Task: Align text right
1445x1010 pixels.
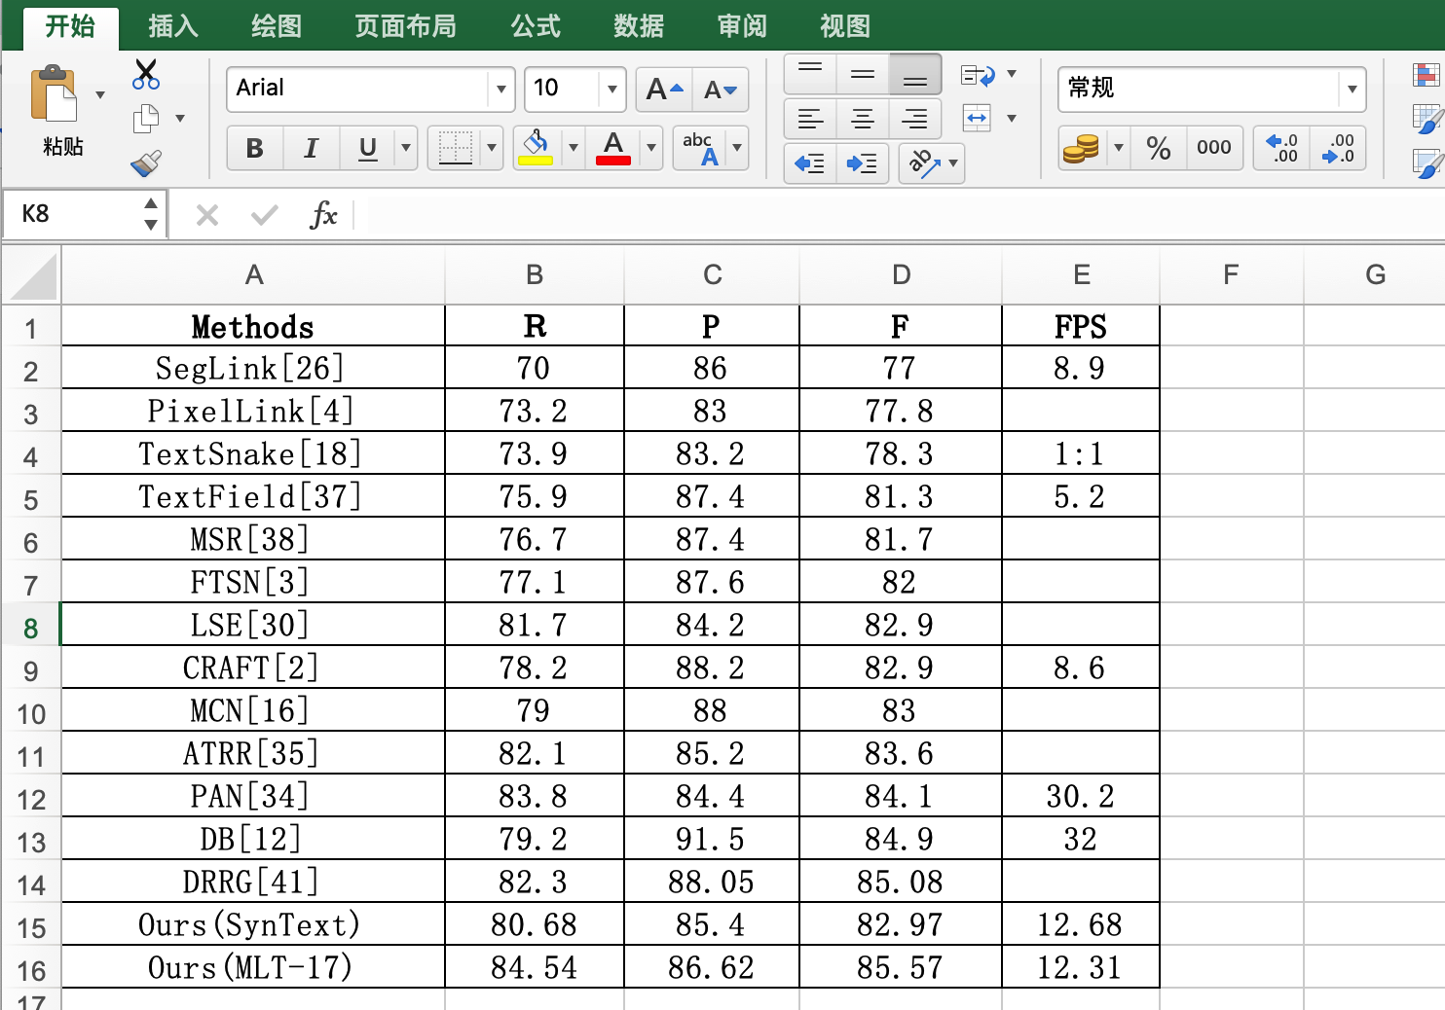Action: click(x=915, y=119)
